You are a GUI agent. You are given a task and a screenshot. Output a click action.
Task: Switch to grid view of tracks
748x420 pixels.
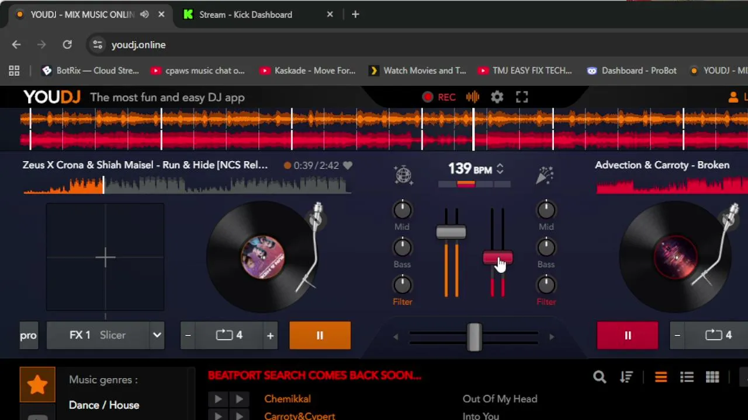coord(712,377)
